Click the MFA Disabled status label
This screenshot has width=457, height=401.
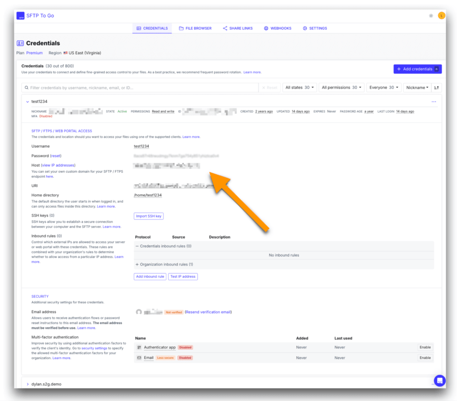[46, 116]
